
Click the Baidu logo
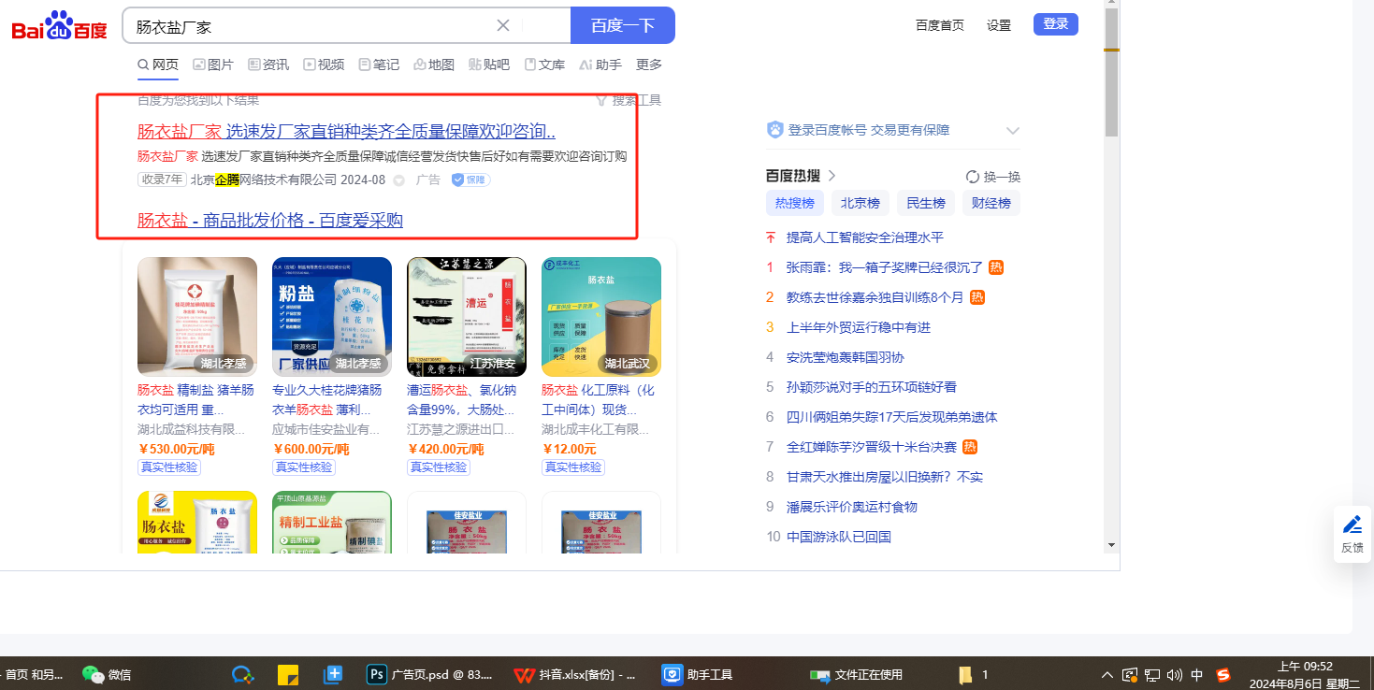[59, 26]
